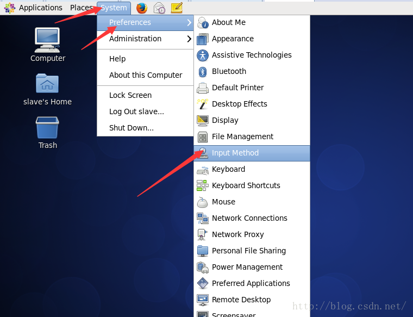Click the Mouse preferences icon
413x317 pixels.
coord(203,202)
